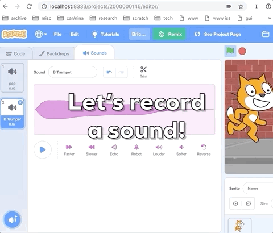
Task: Open the misc bookmarks folder
Action: pyautogui.click(x=42, y=18)
